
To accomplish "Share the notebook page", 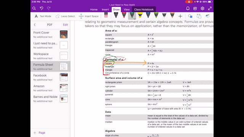I will click(x=195, y=8).
